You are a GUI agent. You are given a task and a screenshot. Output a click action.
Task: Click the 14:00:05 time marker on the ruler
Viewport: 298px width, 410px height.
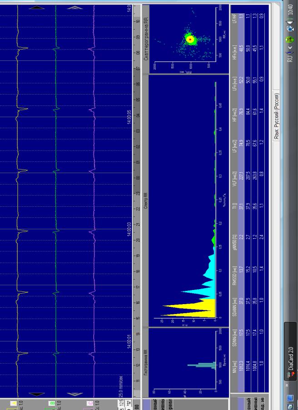coord(129,117)
